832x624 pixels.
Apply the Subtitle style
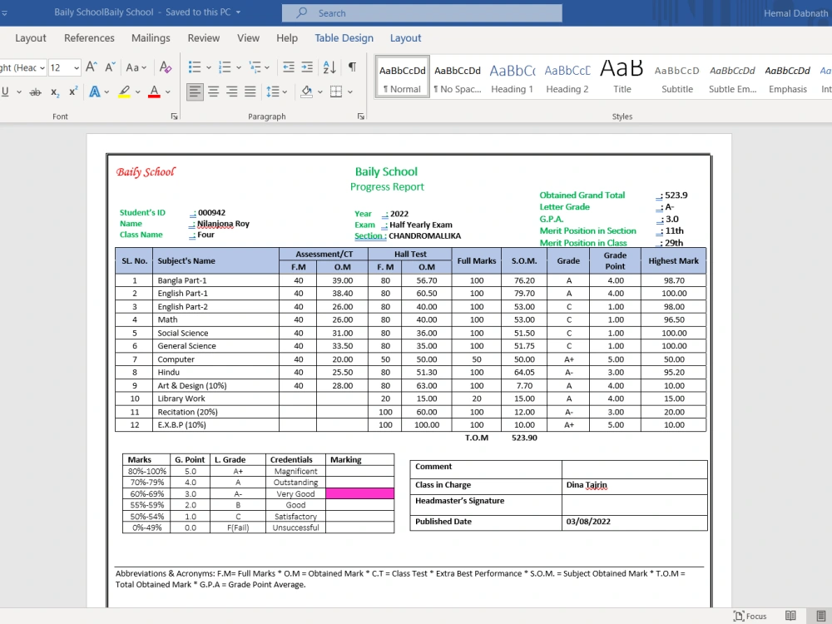point(677,76)
